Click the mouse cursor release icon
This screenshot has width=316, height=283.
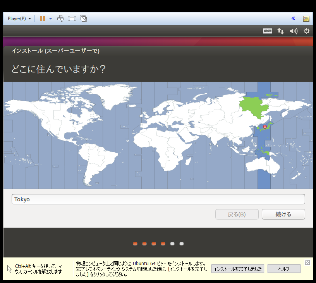pyautogui.click(x=9, y=269)
